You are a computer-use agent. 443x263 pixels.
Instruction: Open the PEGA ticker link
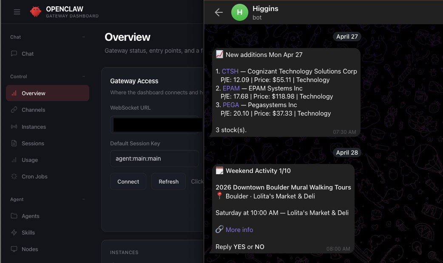click(x=231, y=105)
